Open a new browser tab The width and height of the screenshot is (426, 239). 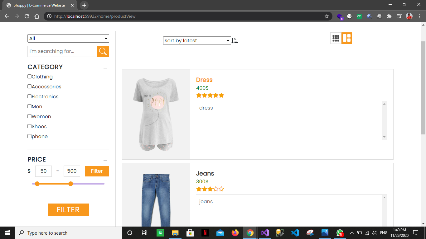pyautogui.click(x=84, y=5)
